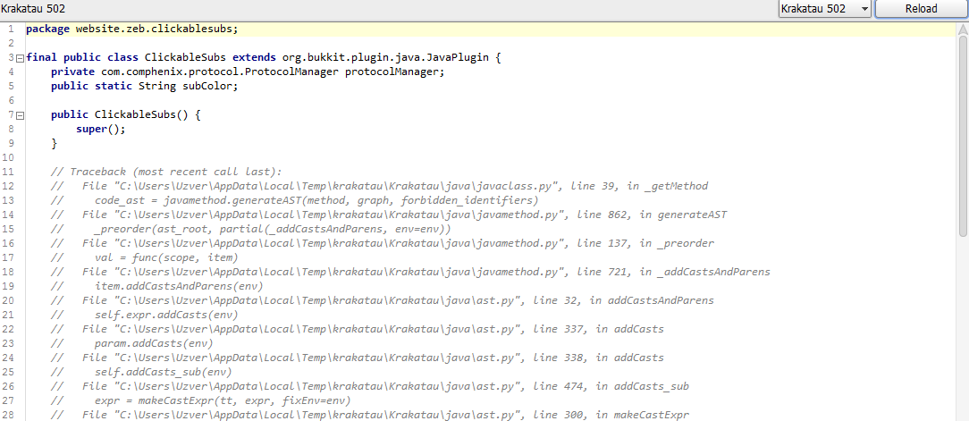Click "self.addCasts_sub(env)" comment line
969x421 pixels.
coord(141,371)
